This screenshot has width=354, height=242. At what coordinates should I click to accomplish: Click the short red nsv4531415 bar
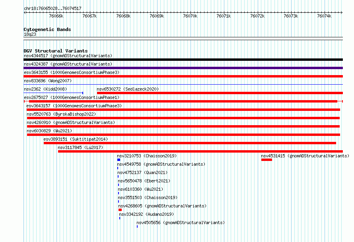(266, 160)
